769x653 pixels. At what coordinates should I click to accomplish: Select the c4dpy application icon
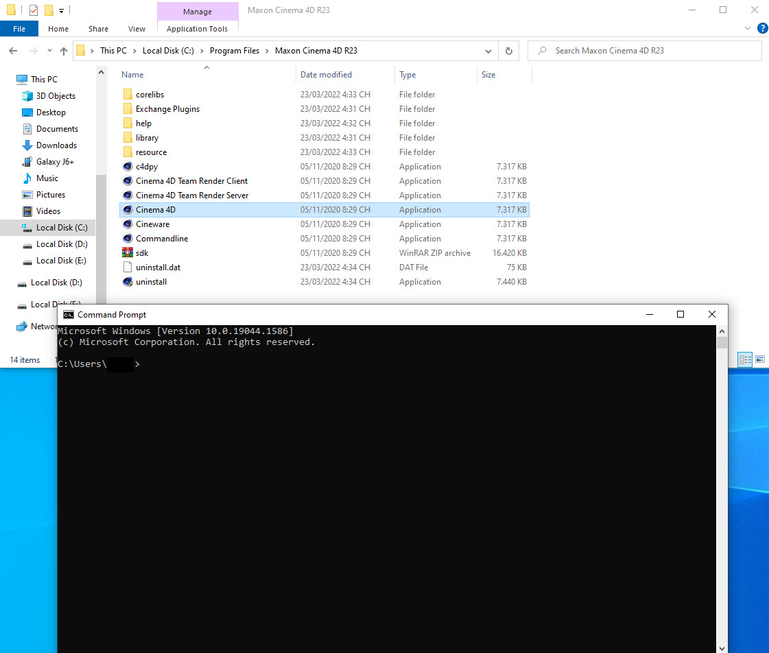[128, 166]
